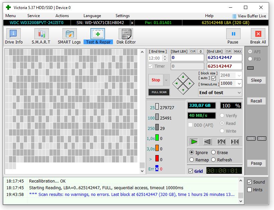This screenshot has width=274, height=210.
Task: Open View Buffer Live
Action: click(x=249, y=16)
